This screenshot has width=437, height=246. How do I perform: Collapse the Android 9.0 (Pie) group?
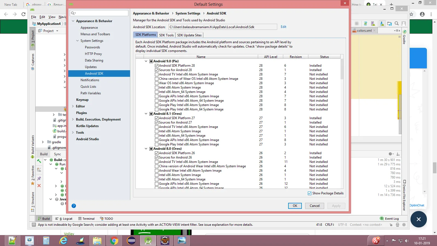146,61
